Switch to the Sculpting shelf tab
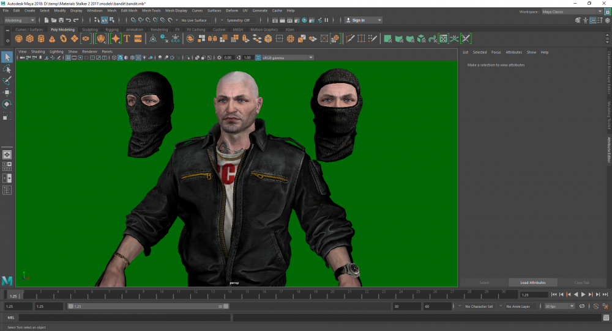 [x=90, y=29]
